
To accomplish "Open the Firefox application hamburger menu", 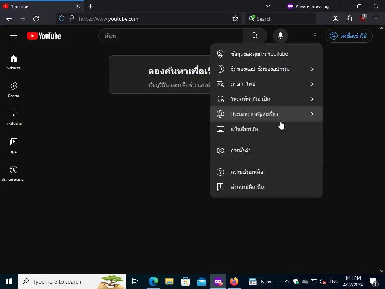I will coord(376,18).
